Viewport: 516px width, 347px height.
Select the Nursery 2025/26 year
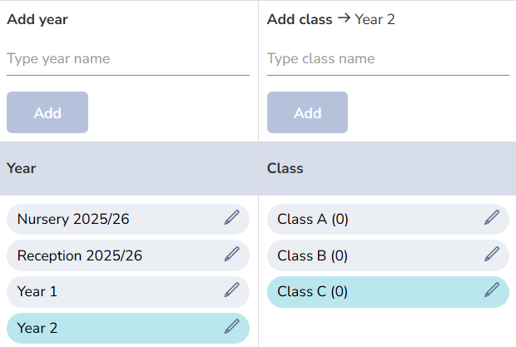(128, 219)
